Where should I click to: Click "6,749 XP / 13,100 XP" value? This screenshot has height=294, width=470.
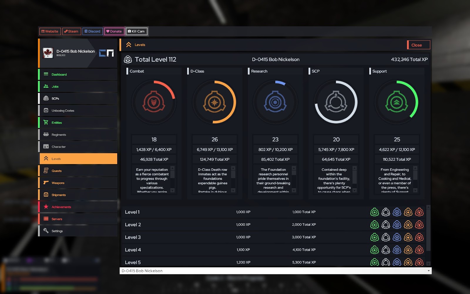[215, 149]
